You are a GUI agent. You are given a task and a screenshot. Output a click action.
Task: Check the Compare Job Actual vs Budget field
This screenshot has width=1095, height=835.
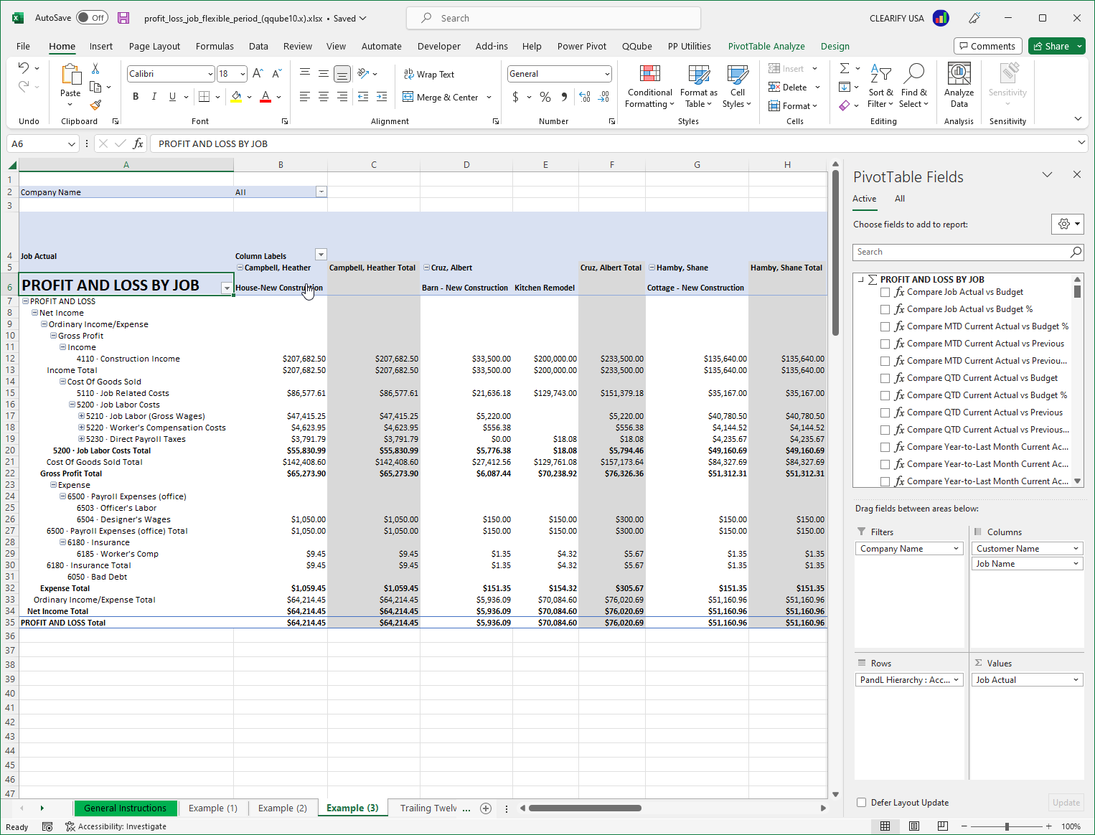(885, 292)
